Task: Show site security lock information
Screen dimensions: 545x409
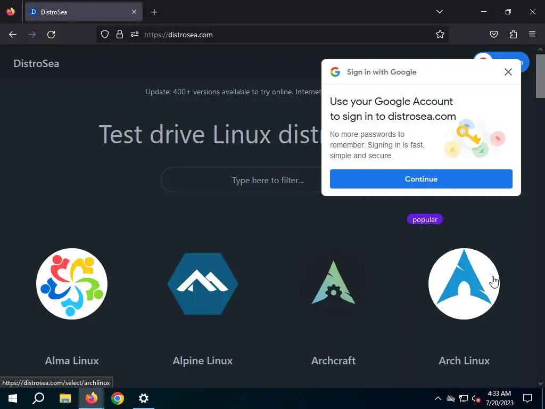Action: point(120,35)
